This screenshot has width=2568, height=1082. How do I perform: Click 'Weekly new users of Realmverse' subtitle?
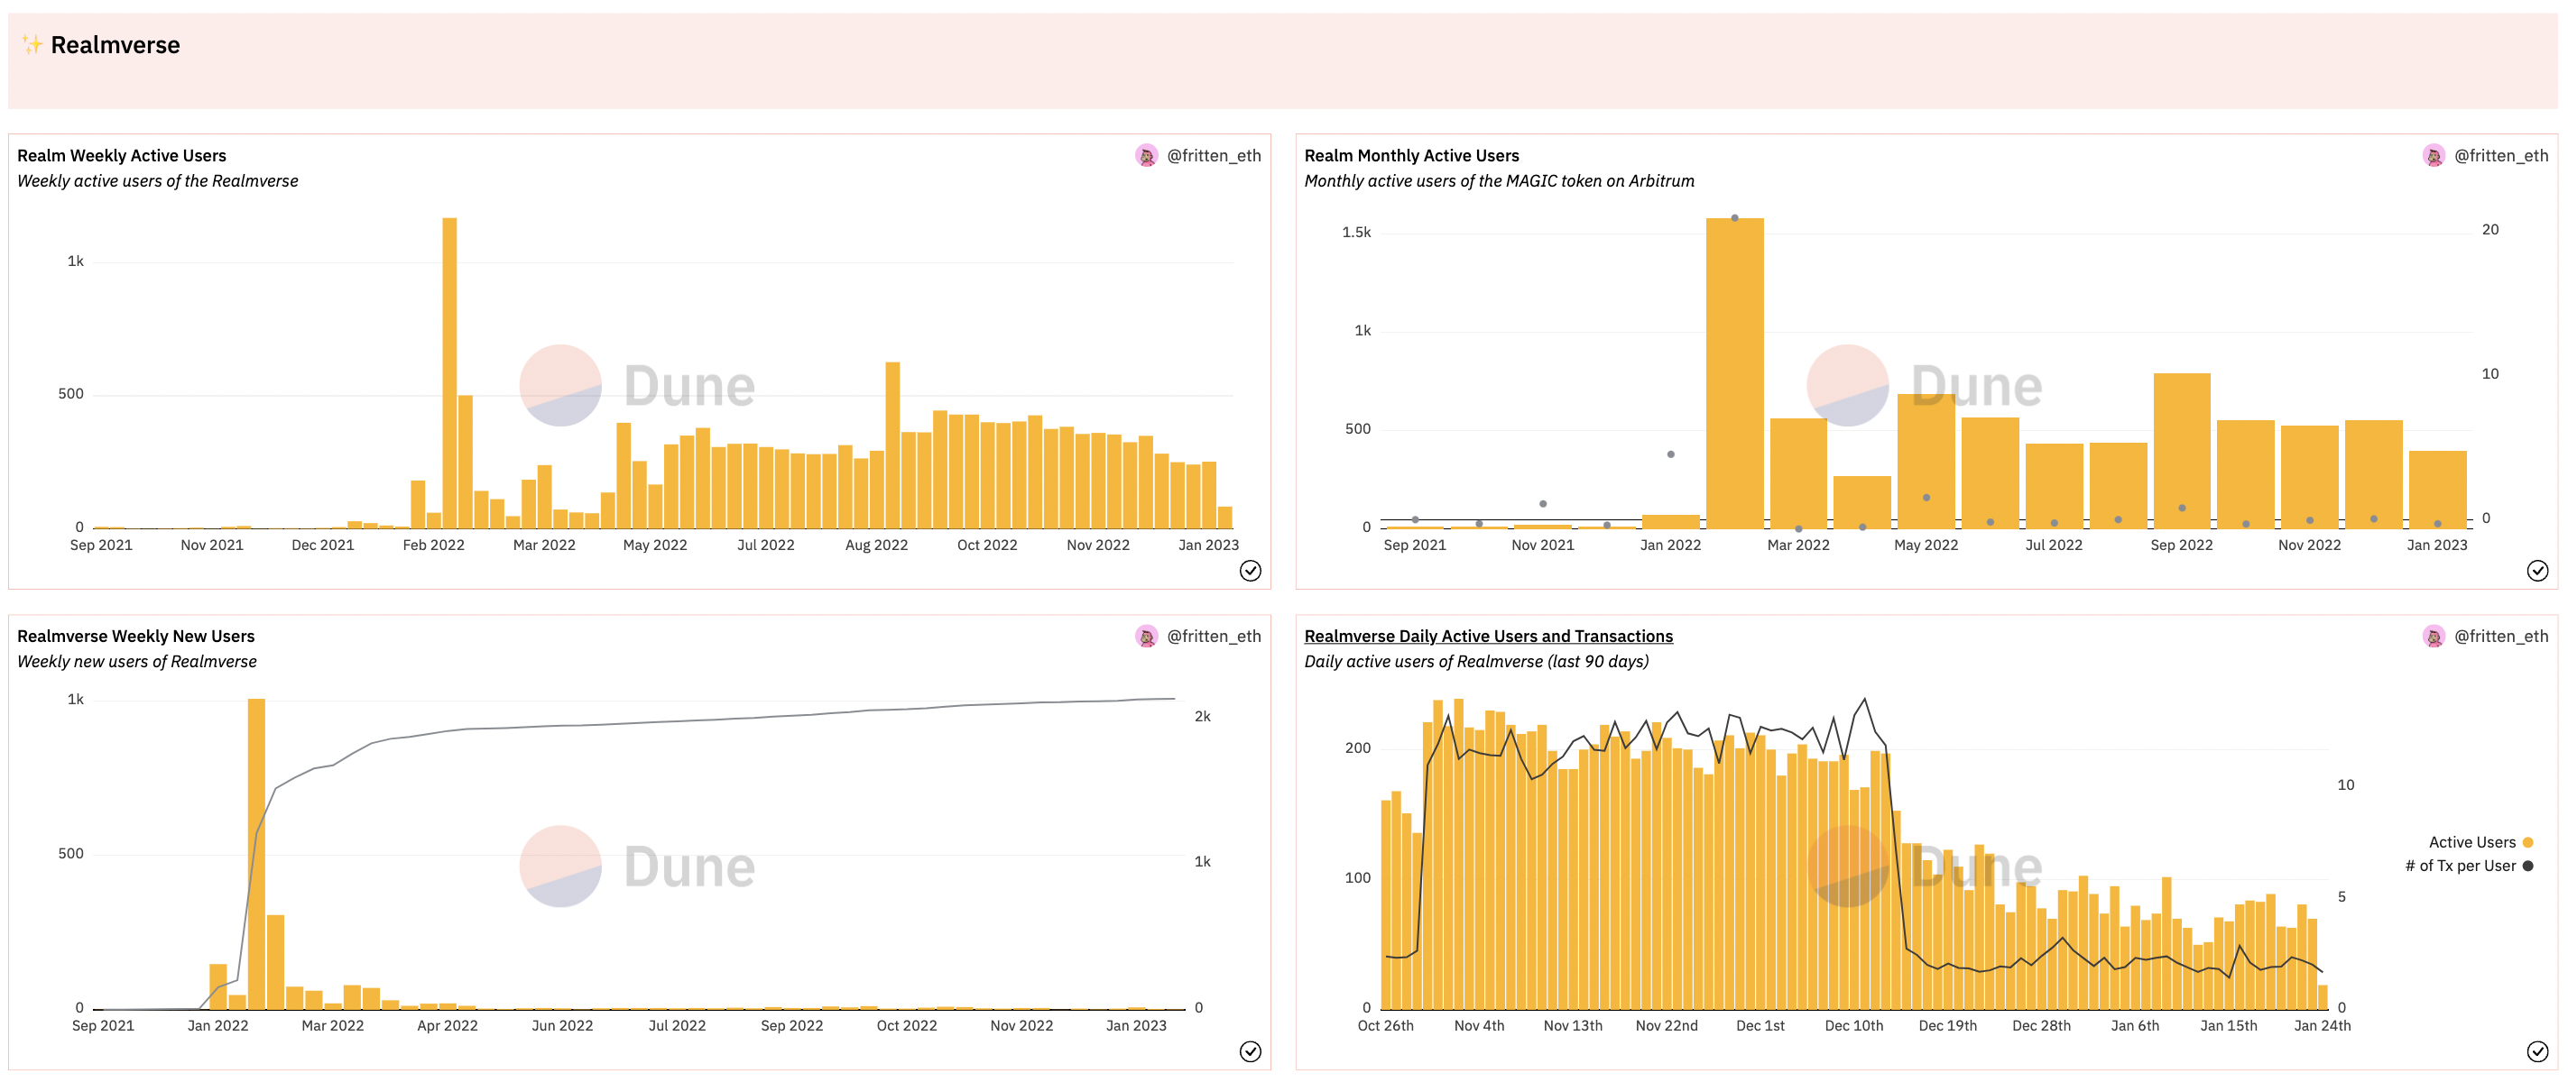pyautogui.click(x=136, y=662)
